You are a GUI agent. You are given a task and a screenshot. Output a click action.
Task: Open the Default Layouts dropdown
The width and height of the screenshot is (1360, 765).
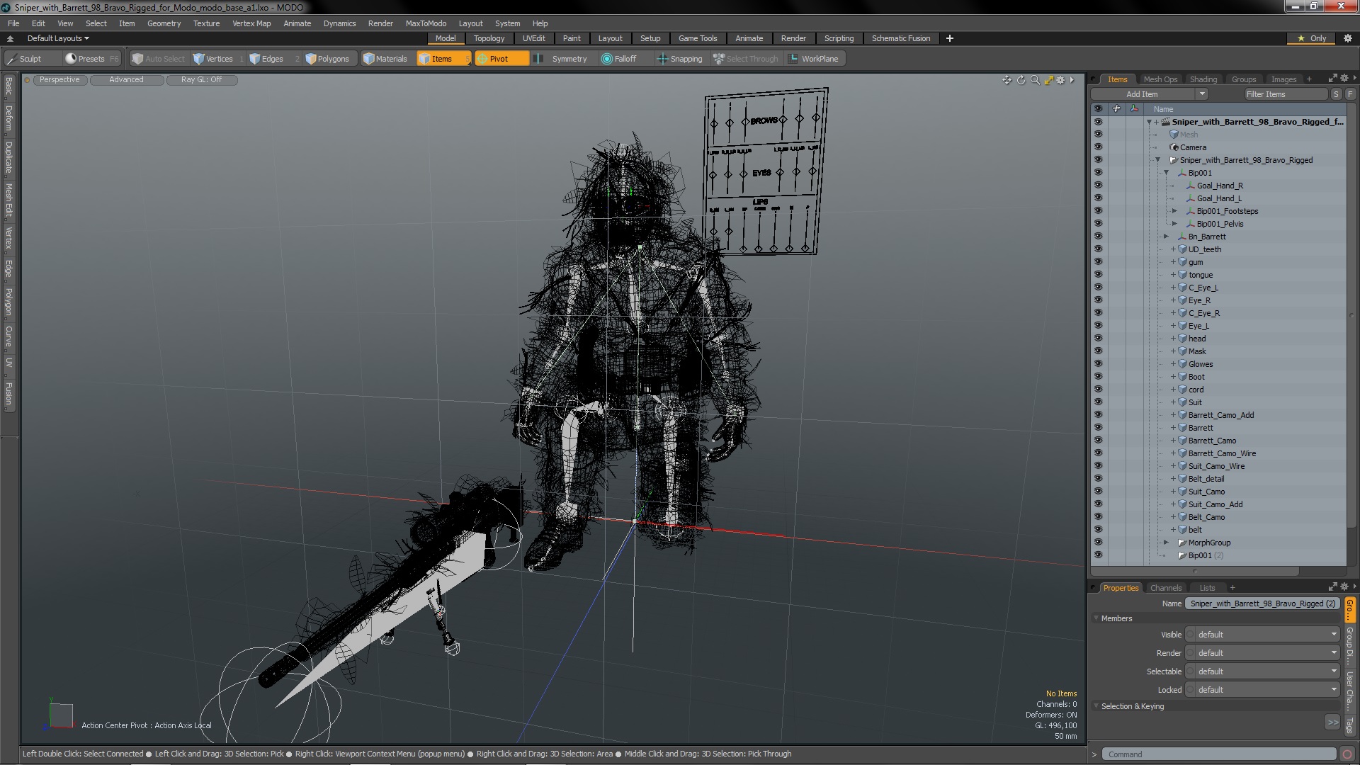pos(58,38)
